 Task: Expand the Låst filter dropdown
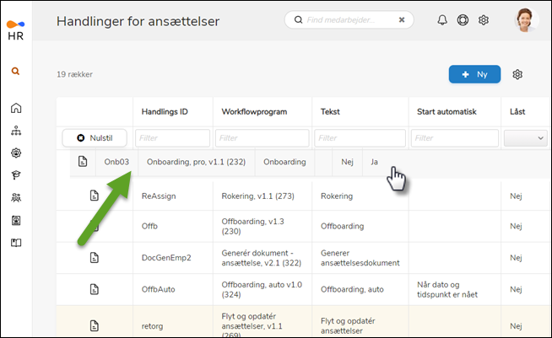coord(525,137)
